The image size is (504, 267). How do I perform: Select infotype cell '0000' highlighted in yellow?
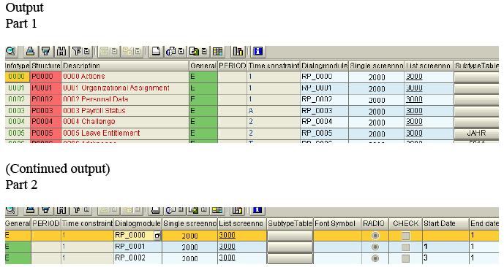(18, 77)
